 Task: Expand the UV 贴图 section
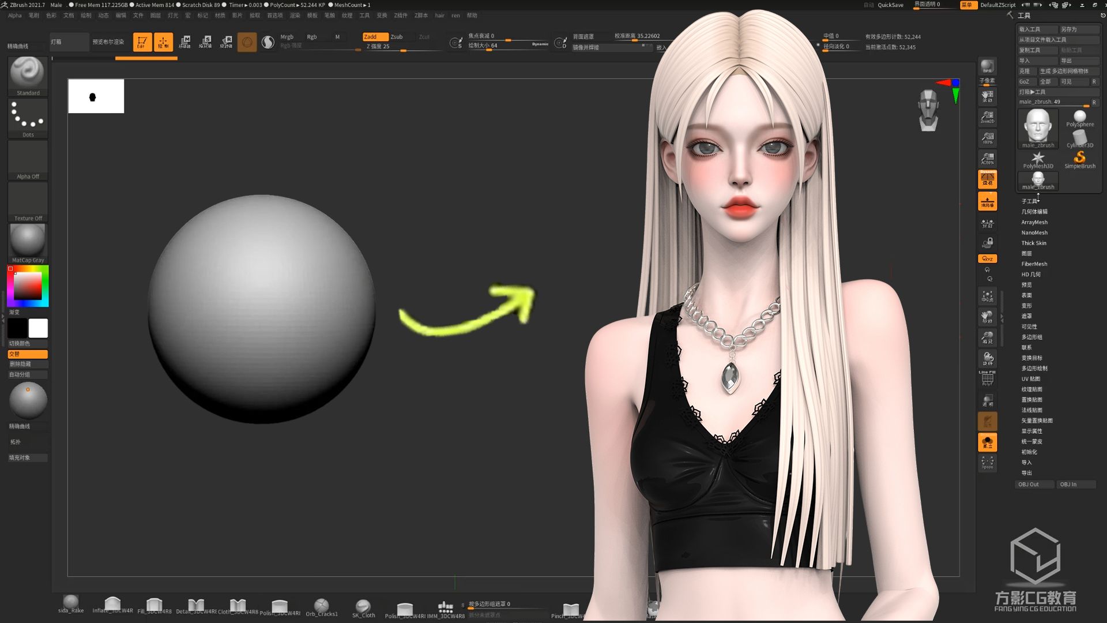tap(1031, 379)
